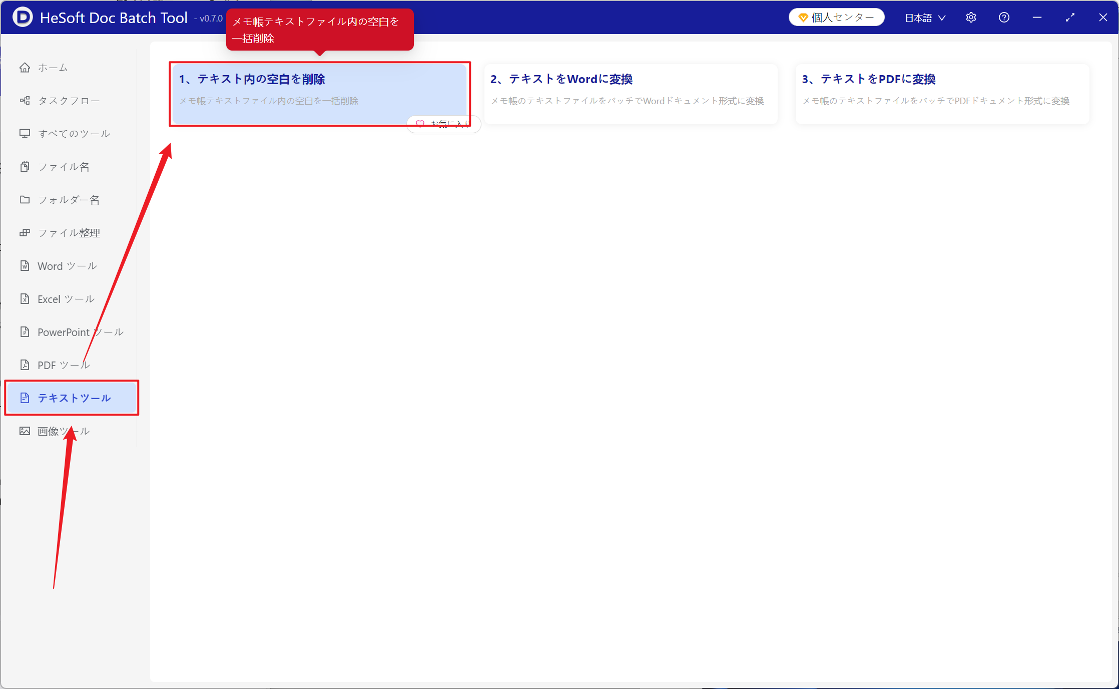Image resolution: width=1119 pixels, height=689 pixels.
Task: Click the PDFドキュメント形式に変換 description
Action: (x=936, y=101)
